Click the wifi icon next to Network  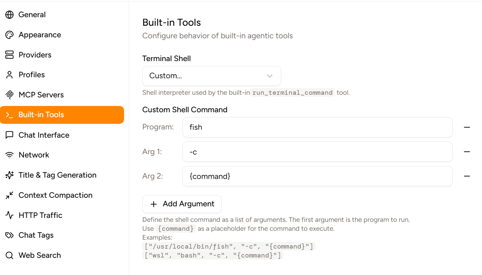[10, 155]
